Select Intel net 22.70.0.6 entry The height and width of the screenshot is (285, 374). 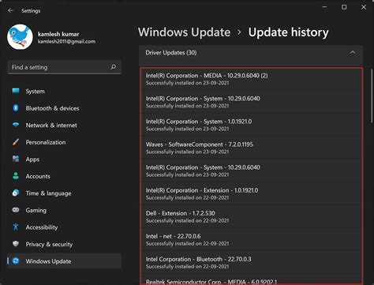(251, 239)
